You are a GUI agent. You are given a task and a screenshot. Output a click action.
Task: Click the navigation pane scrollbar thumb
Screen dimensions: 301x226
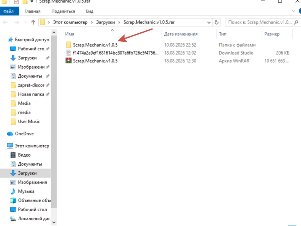(54, 122)
